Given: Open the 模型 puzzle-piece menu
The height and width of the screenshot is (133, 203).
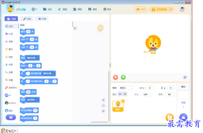Looking at the screenshot, I should tap(77, 9).
